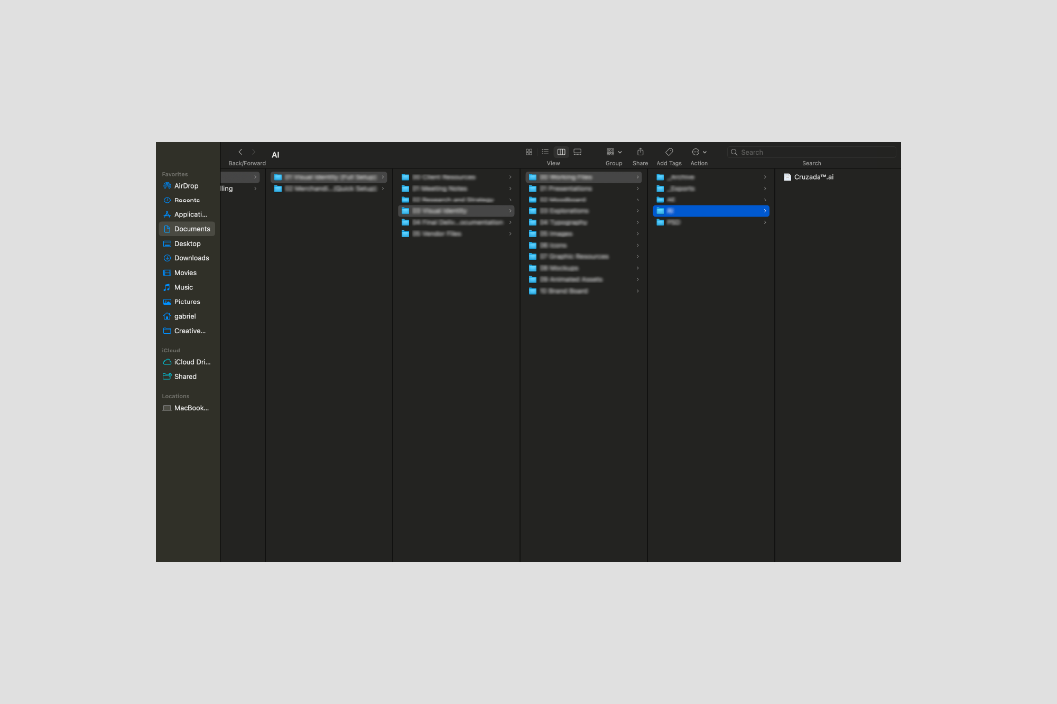Switch to List view
The image size is (1057, 704).
coord(545,152)
